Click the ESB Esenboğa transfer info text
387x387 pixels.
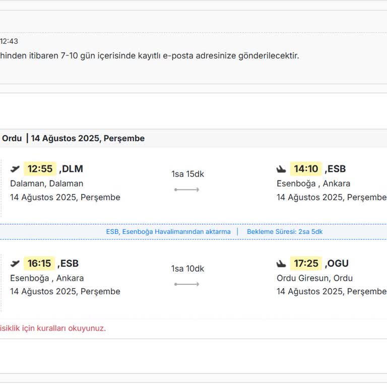168,232
